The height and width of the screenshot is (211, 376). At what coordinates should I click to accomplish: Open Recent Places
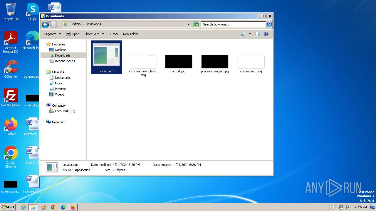coord(65,61)
